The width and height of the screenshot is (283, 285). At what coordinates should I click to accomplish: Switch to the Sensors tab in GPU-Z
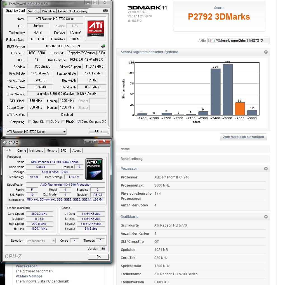[33, 11]
